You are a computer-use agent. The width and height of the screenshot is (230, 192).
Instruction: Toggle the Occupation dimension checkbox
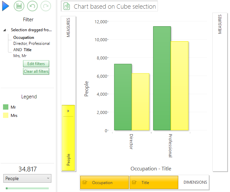tap(85, 182)
